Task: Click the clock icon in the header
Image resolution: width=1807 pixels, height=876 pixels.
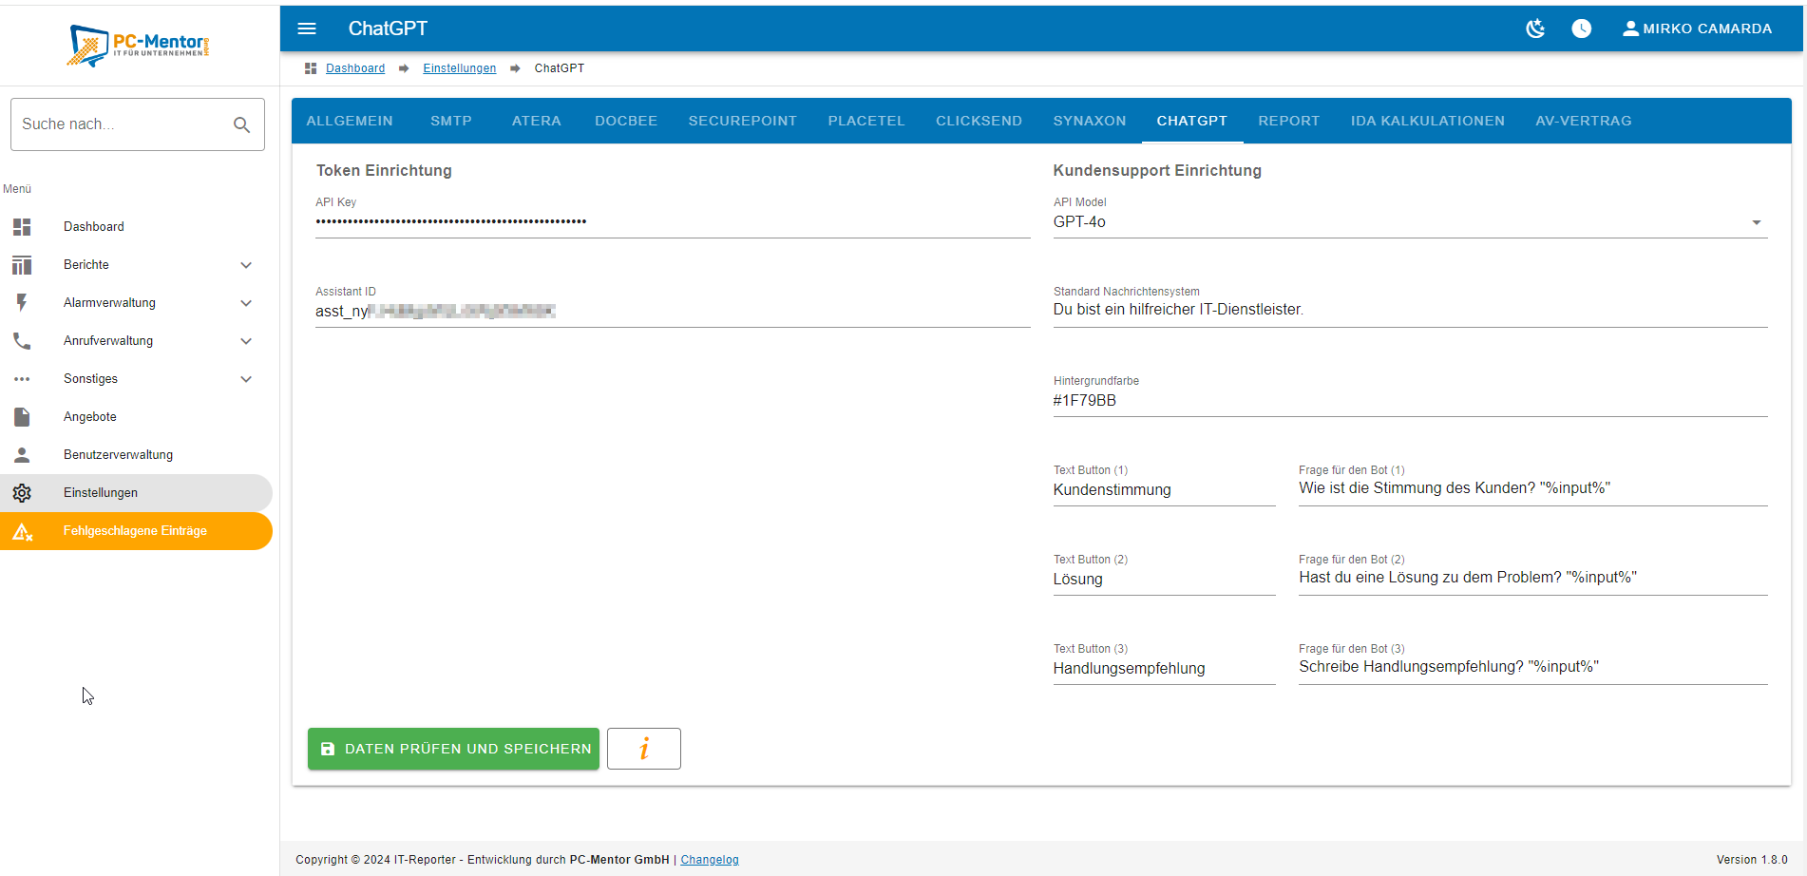Action: (1582, 29)
